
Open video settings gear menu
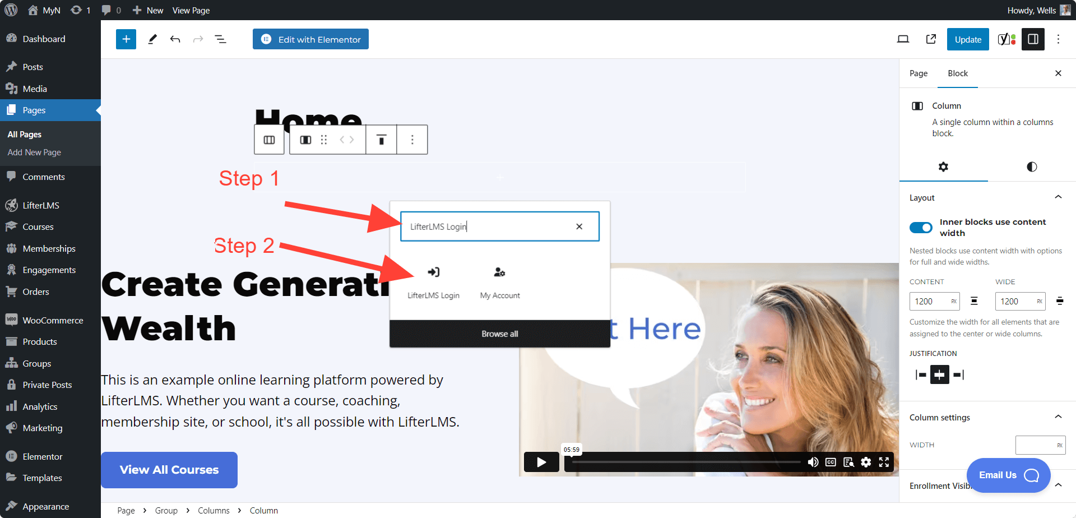pos(866,462)
